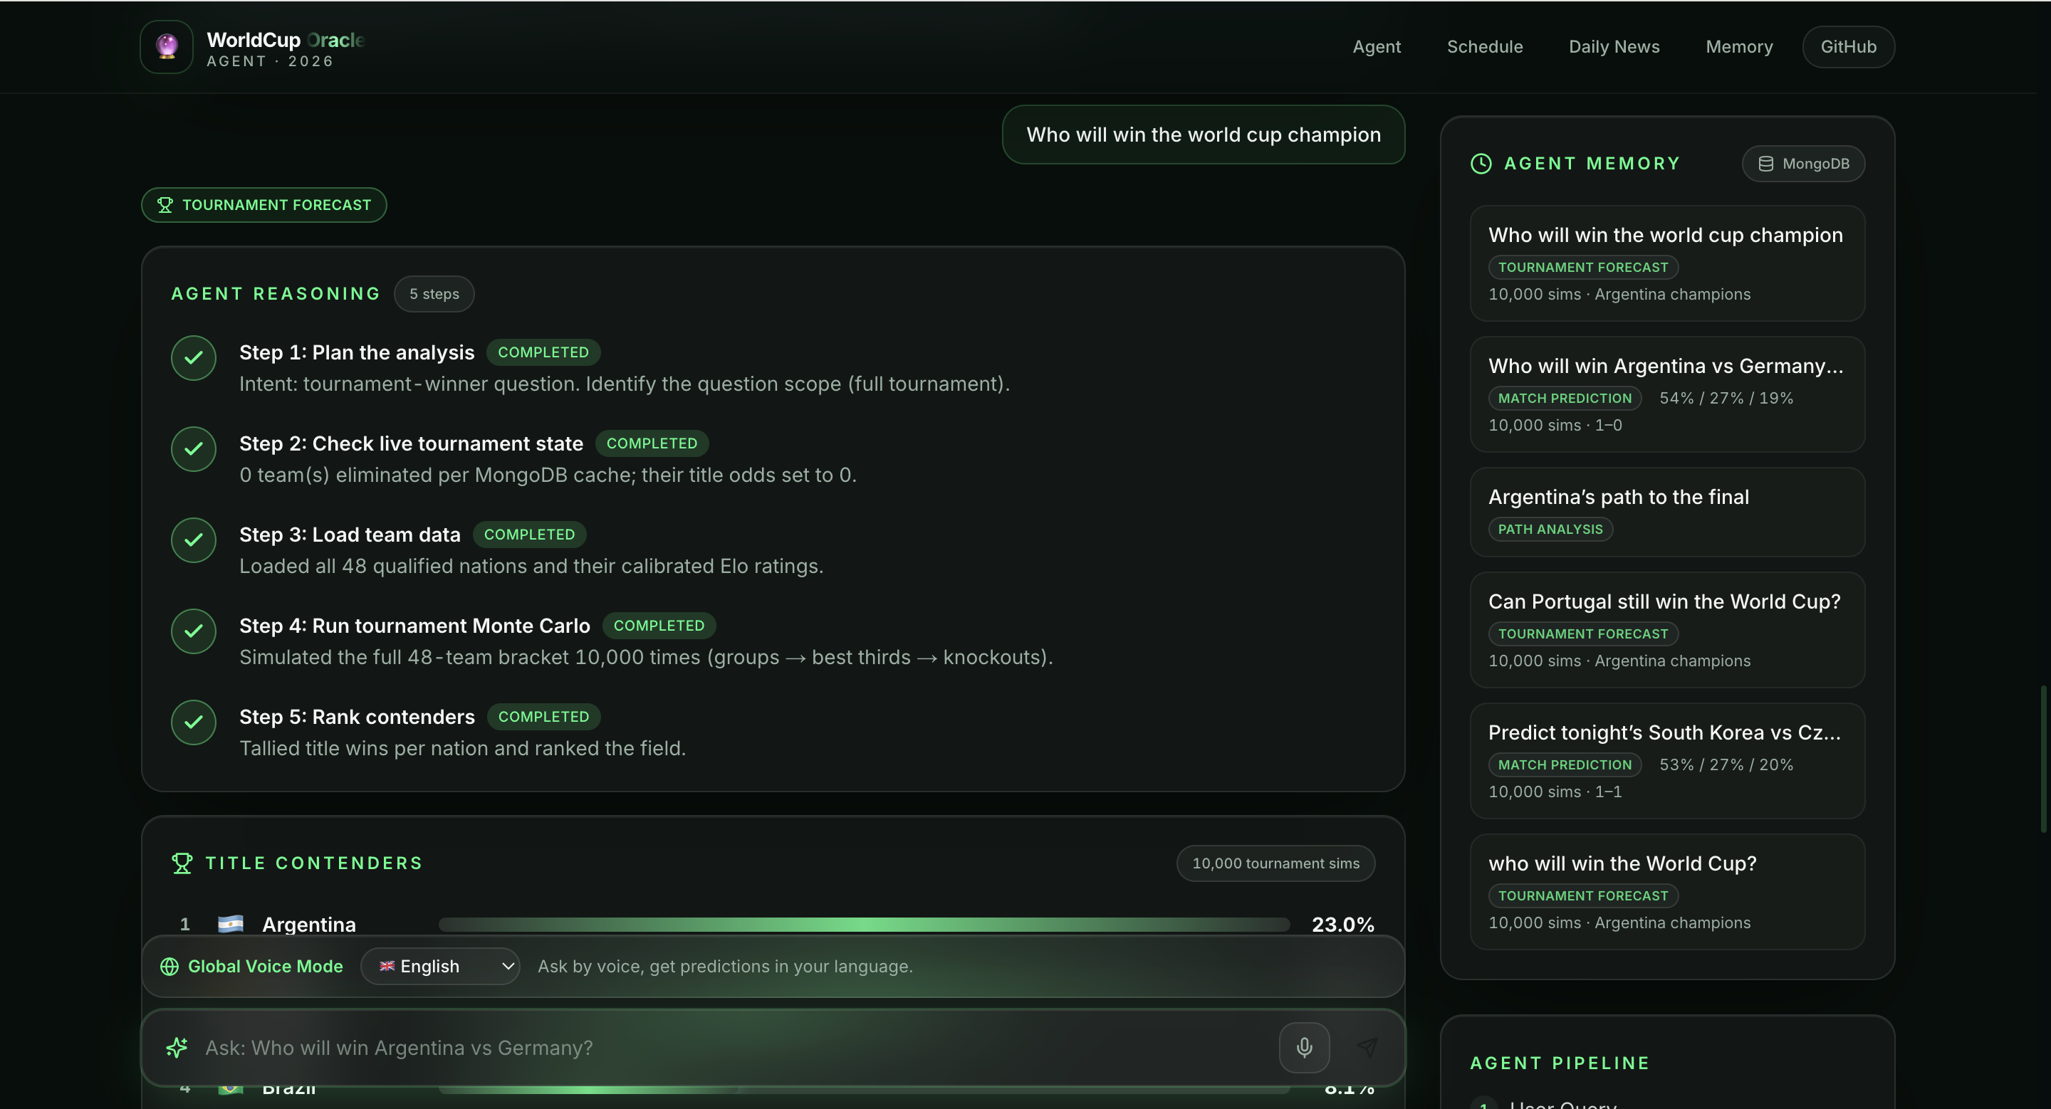Image resolution: width=2051 pixels, height=1109 pixels.
Task: Open memory card 'Who will win the world cup champion'
Action: pyautogui.click(x=1667, y=263)
